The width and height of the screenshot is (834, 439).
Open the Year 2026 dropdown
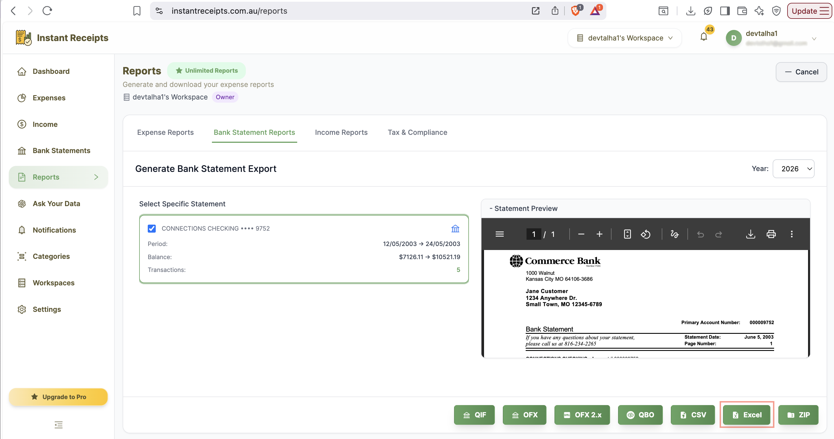pos(793,168)
